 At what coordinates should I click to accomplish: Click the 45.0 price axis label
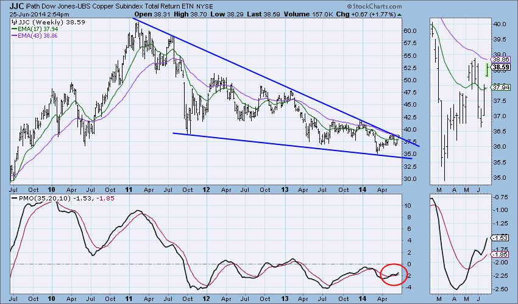click(410, 105)
